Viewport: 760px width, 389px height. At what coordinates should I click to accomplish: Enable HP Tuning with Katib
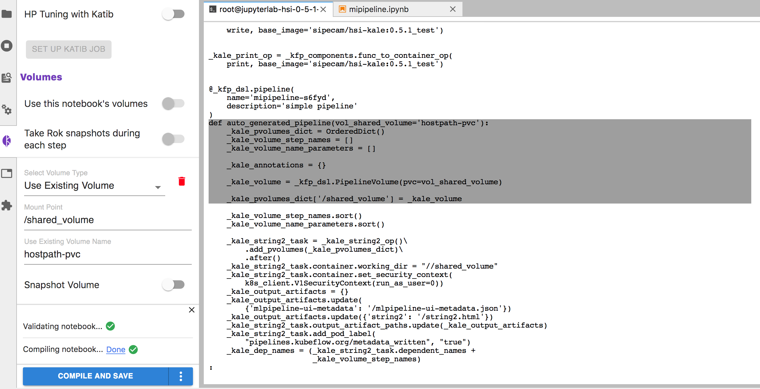174,14
